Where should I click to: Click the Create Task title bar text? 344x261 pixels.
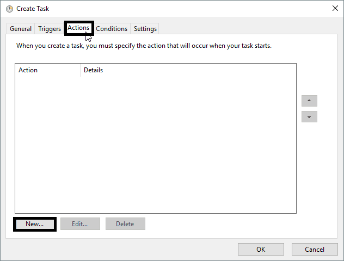33,9
